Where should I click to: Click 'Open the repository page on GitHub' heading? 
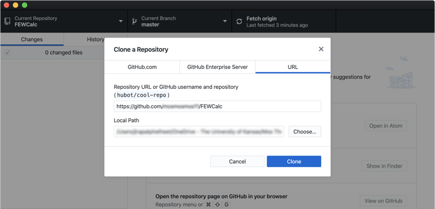pyautogui.click(x=221, y=196)
